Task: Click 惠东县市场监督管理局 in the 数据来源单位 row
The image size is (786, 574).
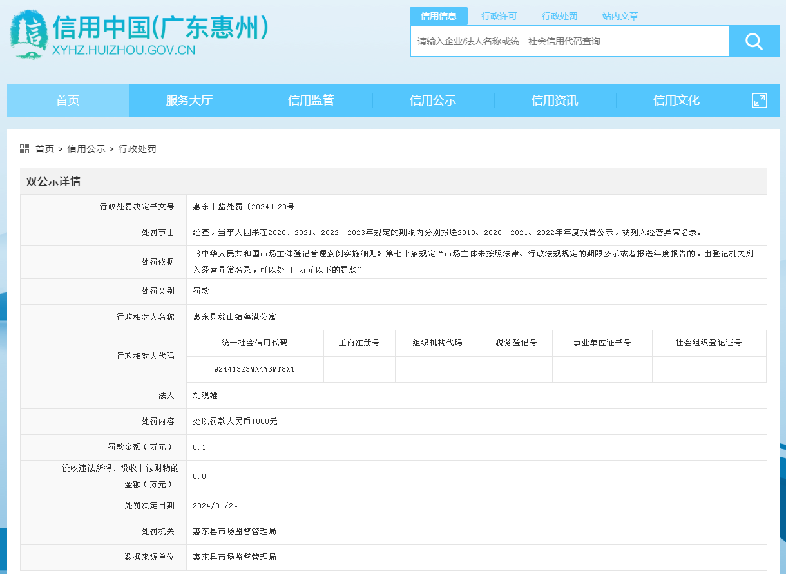Action: pos(235,557)
